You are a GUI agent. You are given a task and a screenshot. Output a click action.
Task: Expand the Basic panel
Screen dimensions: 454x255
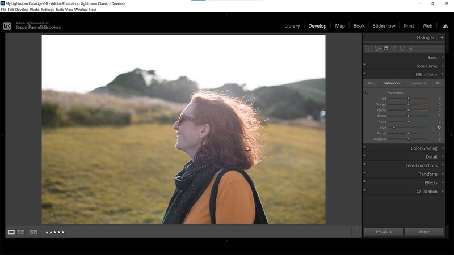point(442,57)
